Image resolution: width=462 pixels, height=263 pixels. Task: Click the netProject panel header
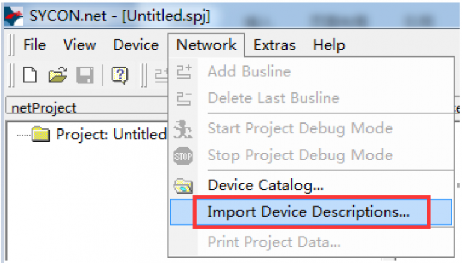(x=45, y=108)
